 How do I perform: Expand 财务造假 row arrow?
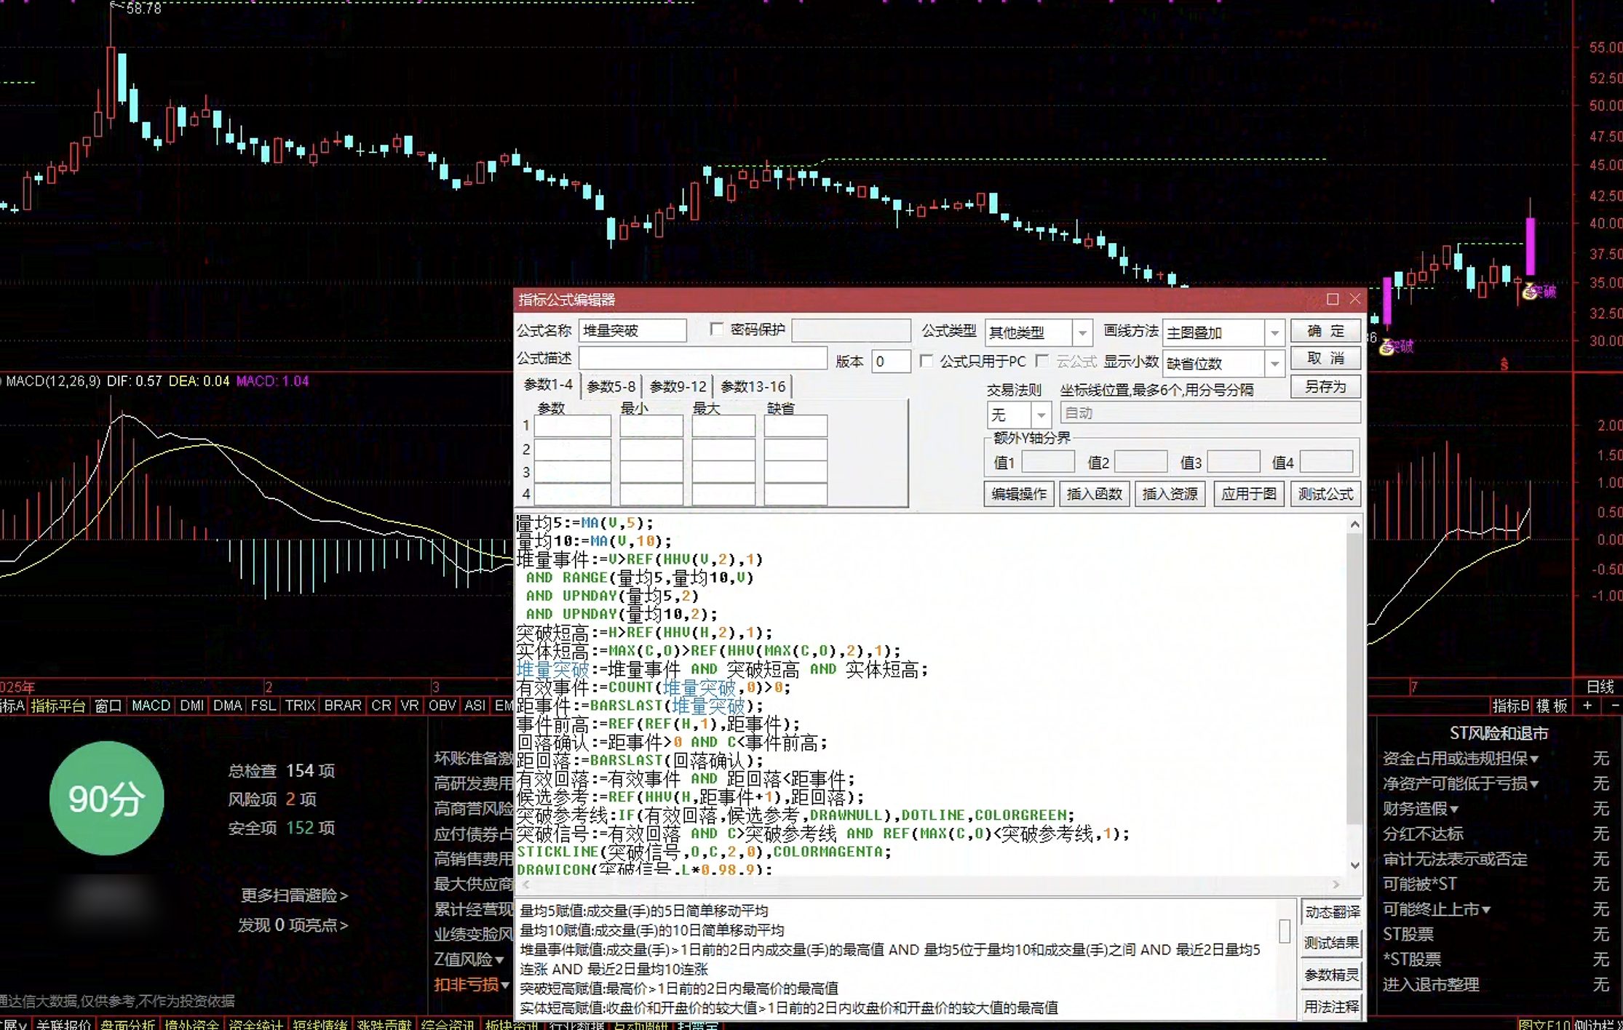pos(1454,809)
